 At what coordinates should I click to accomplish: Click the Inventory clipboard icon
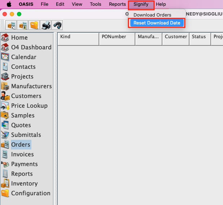pos(5,183)
